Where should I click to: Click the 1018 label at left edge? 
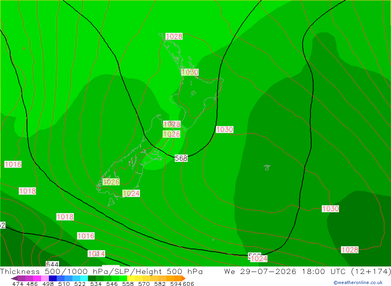click(x=27, y=191)
